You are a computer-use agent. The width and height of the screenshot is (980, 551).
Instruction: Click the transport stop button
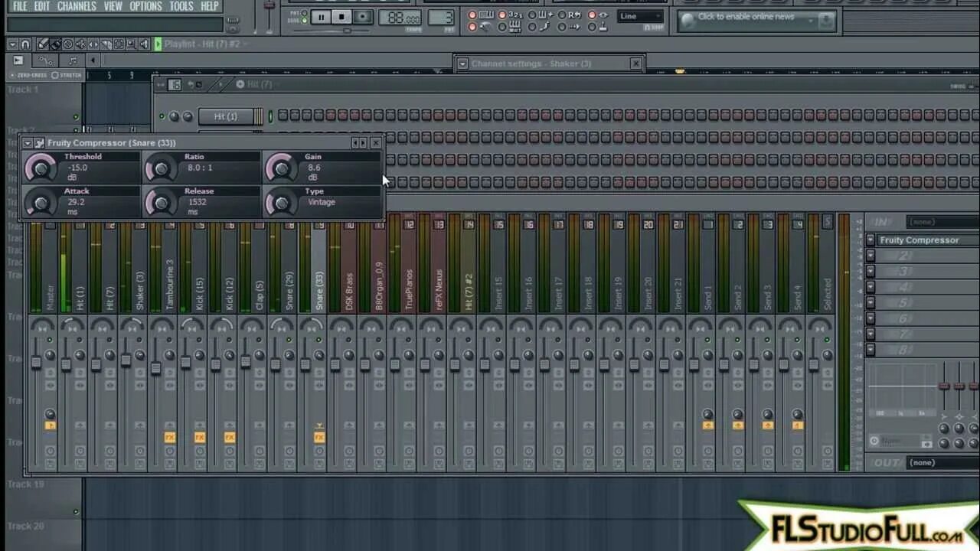(x=342, y=16)
